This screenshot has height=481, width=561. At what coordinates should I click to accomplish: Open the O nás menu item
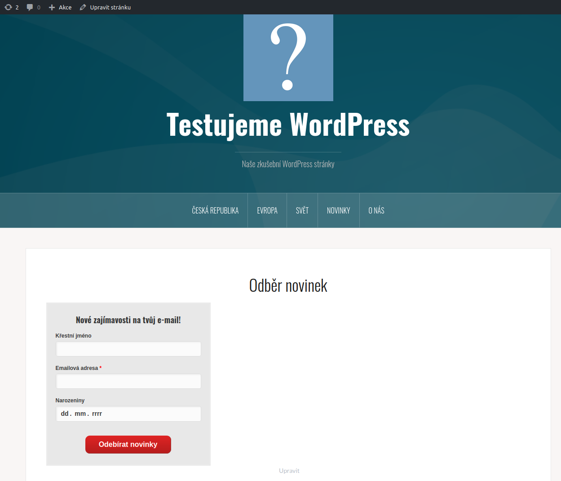point(376,210)
